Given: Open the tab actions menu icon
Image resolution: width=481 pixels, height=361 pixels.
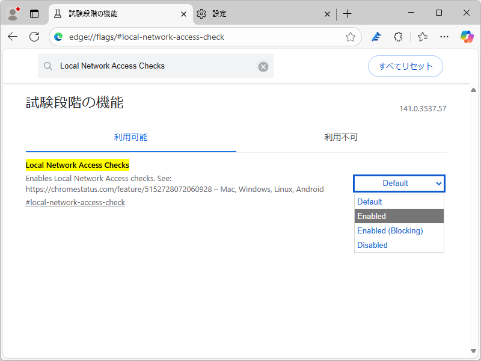Looking at the screenshot, I should click(x=34, y=14).
